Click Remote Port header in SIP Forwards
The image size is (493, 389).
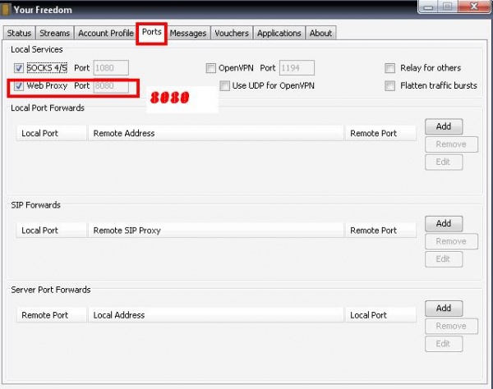(380, 230)
